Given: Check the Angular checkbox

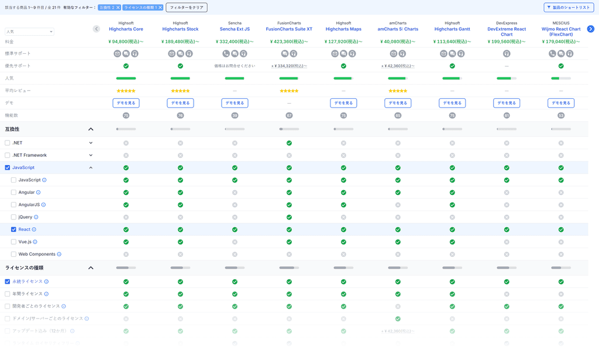Looking at the screenshot, I should tap(13, 192).
